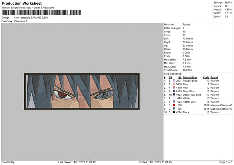Click the grey 165 Madeira swatch
This screenshot has width=234, height=165.
click(x=174, y=109)
